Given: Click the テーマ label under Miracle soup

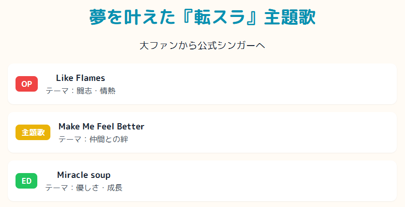Looking at the screenshot, I should [57, 188].
